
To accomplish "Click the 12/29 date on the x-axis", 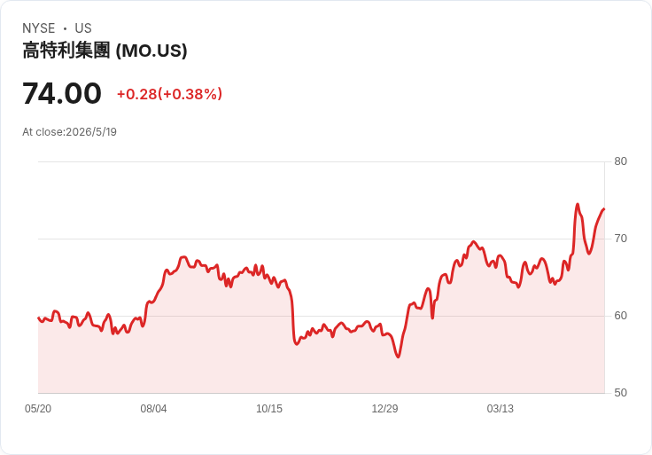I will pos(384,408).
